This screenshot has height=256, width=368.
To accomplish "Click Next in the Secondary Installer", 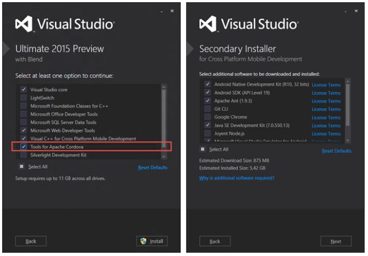I will pos(336,241).
